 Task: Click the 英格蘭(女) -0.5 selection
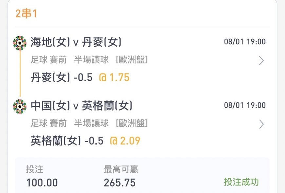tap(67, 141)
